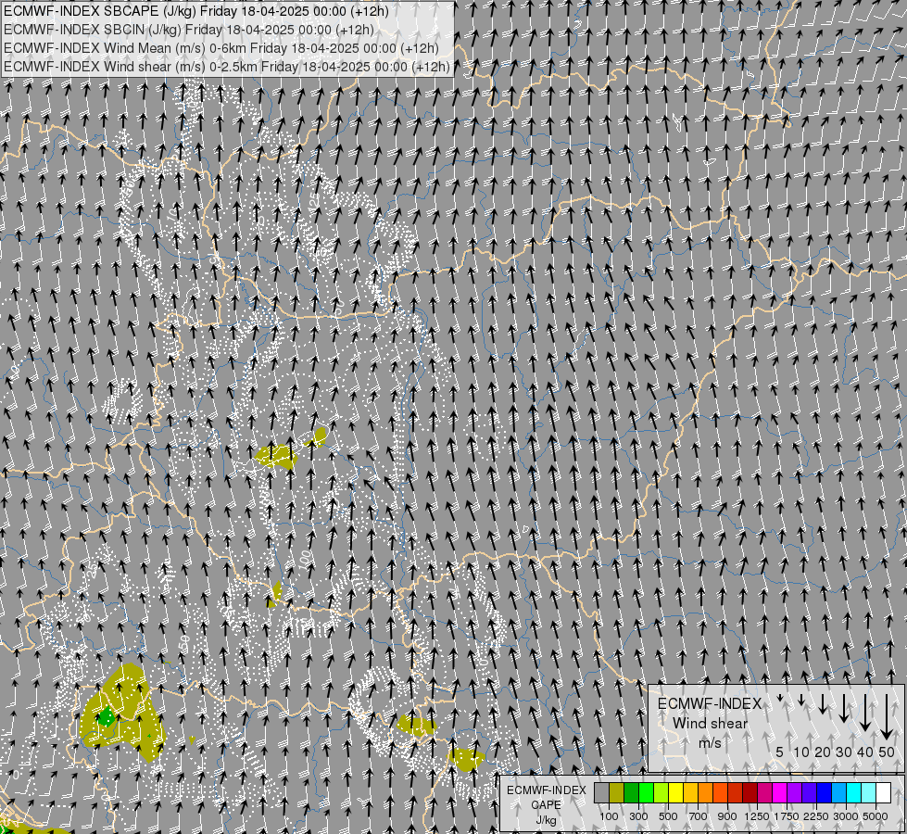The height and width of the screenshot is (834, 907).
Task: Select the azure swatch left of 3000
Action: (838, 793)
